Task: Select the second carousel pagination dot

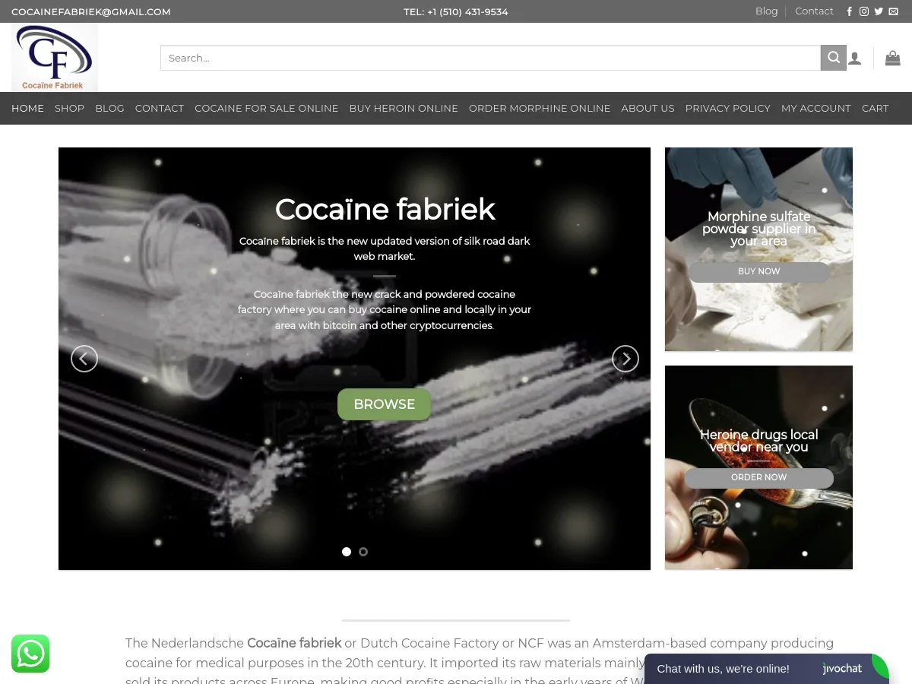Action: 363,551
